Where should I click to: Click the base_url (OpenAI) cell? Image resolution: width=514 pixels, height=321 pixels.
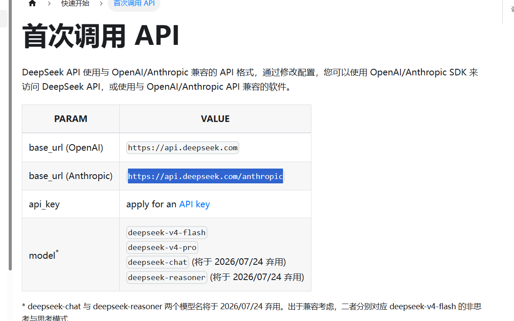[x=70, y=147]
